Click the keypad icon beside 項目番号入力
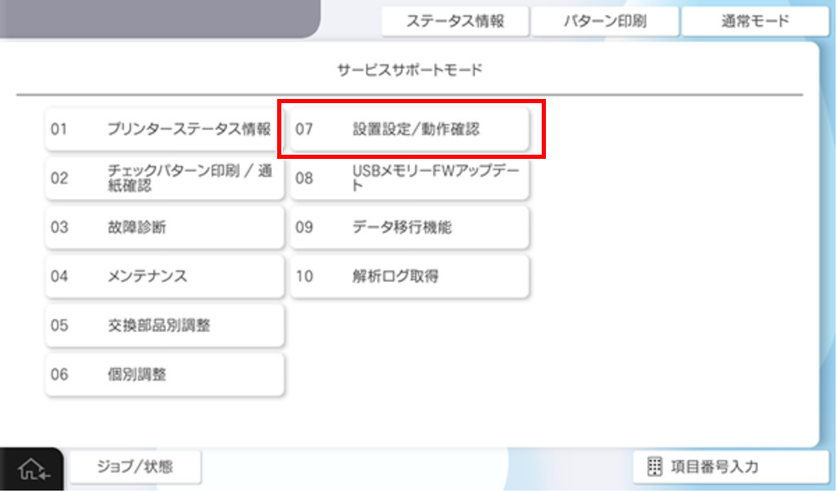The width and height of the screenshot is (837, 492). pyautogui.click(x=655, y=468)
